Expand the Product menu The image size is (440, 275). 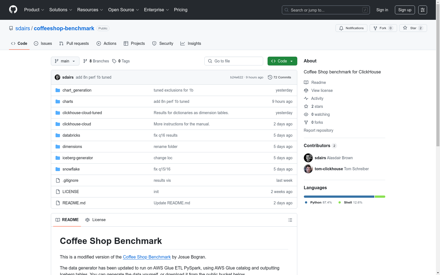(x=34, y=10)
